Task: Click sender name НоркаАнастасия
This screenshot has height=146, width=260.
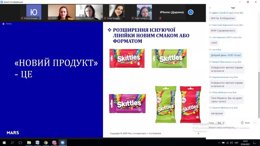Action: pyautogui.click(x=220, y=77)
